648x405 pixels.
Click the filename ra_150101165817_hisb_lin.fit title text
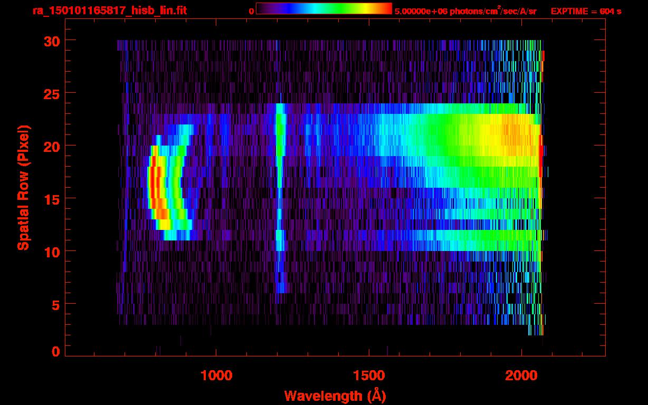[109, 11]
